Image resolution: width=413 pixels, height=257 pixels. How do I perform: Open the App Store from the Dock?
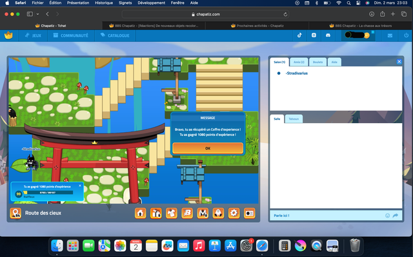[230, 246]
